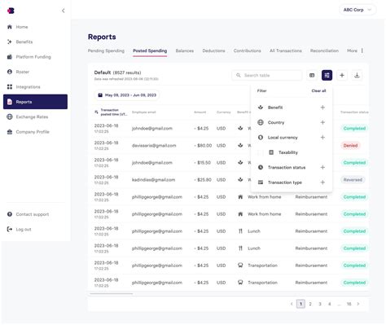Click the Transaction status clock icon
Image resolution: width=386 pixels, height=325 pixels.
click(x=261, y=167)
